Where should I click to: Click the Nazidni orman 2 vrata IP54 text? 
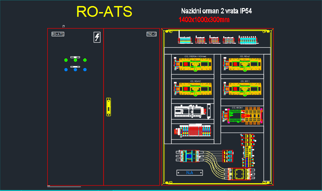click(x=216, y=11)
